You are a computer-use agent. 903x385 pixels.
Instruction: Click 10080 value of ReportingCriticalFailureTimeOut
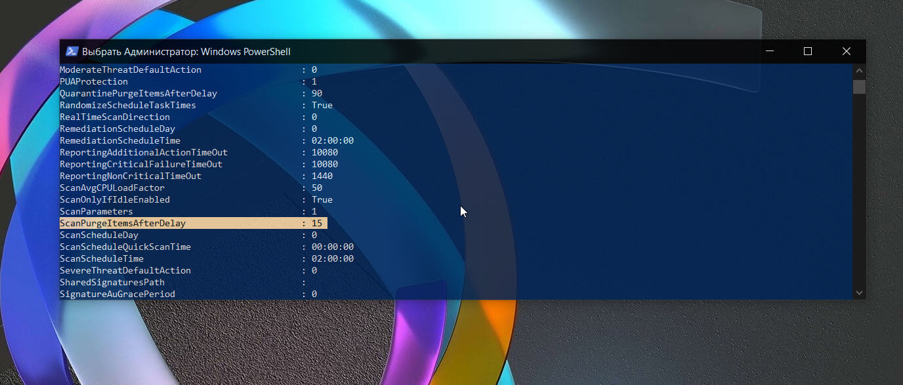(325, 164)
